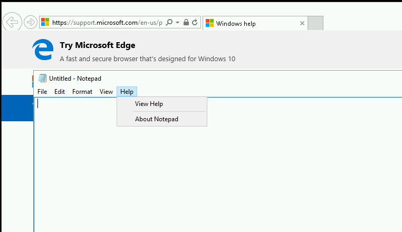Click the lock security icon in address bar
Image resolution: width=402 pixels, height=232 pixels.
click(186, 22)
